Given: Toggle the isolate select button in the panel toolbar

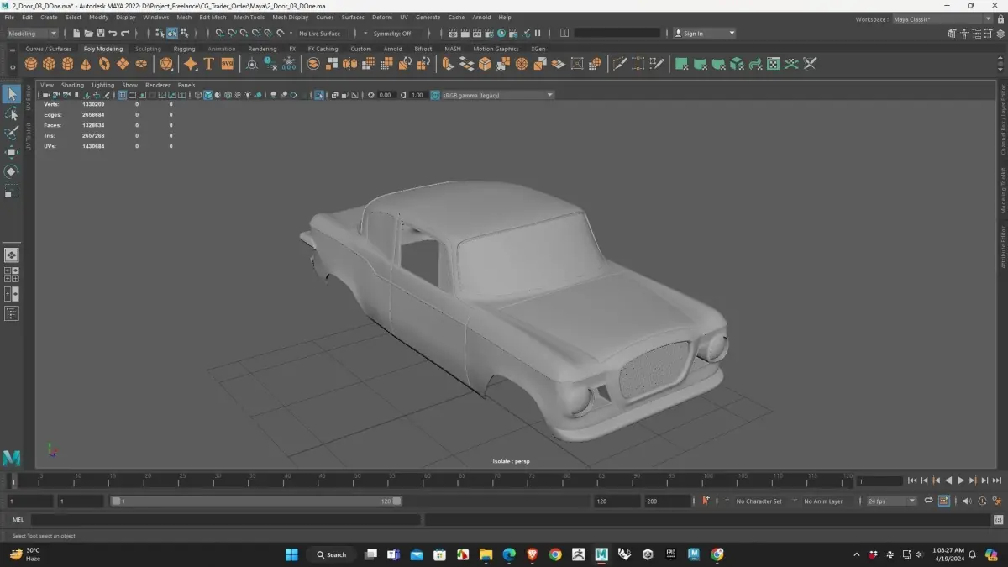Looking at the screenshot, I should click(319, 95).
